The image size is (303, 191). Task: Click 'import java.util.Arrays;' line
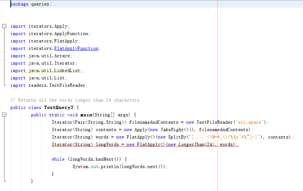coord(41,56)
